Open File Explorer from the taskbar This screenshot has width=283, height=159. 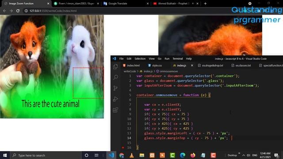coord(142,155)
